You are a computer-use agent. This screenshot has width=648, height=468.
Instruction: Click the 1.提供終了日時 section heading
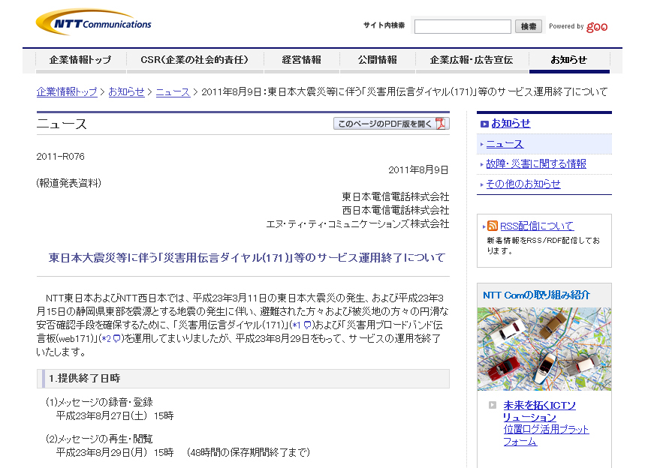click(x=85, y=378)
